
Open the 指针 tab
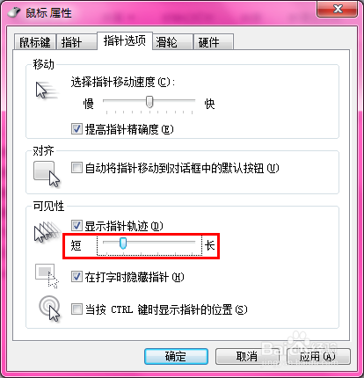pyautogui.click(x=76, y=42)
